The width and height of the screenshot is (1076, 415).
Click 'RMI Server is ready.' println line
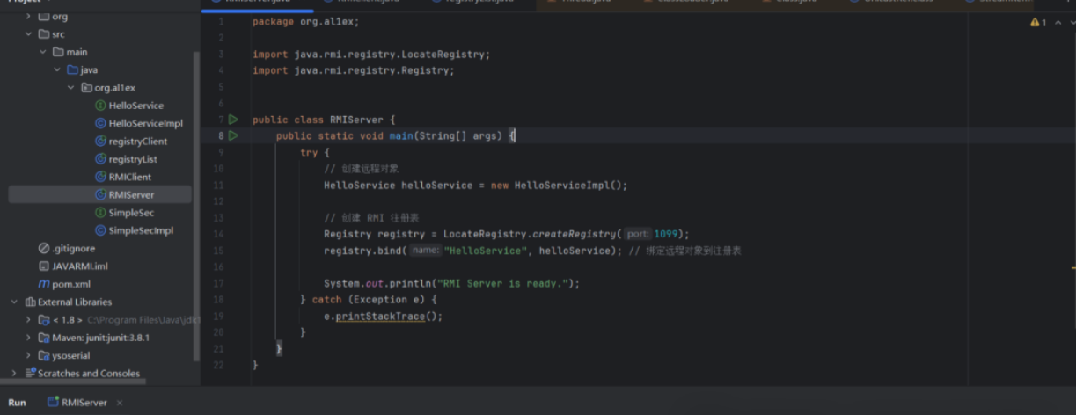coord(452,283)
